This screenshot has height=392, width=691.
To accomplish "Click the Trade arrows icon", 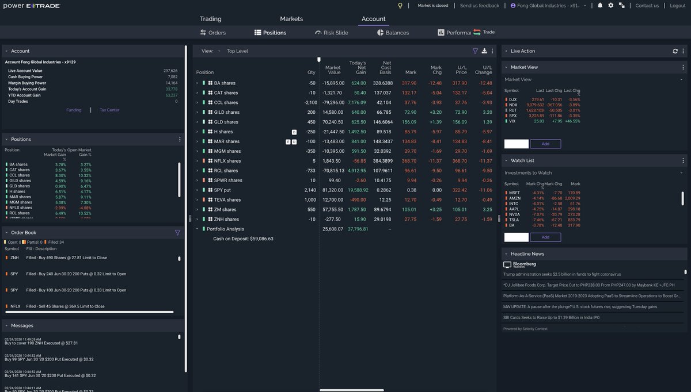I will click(477, 32).
